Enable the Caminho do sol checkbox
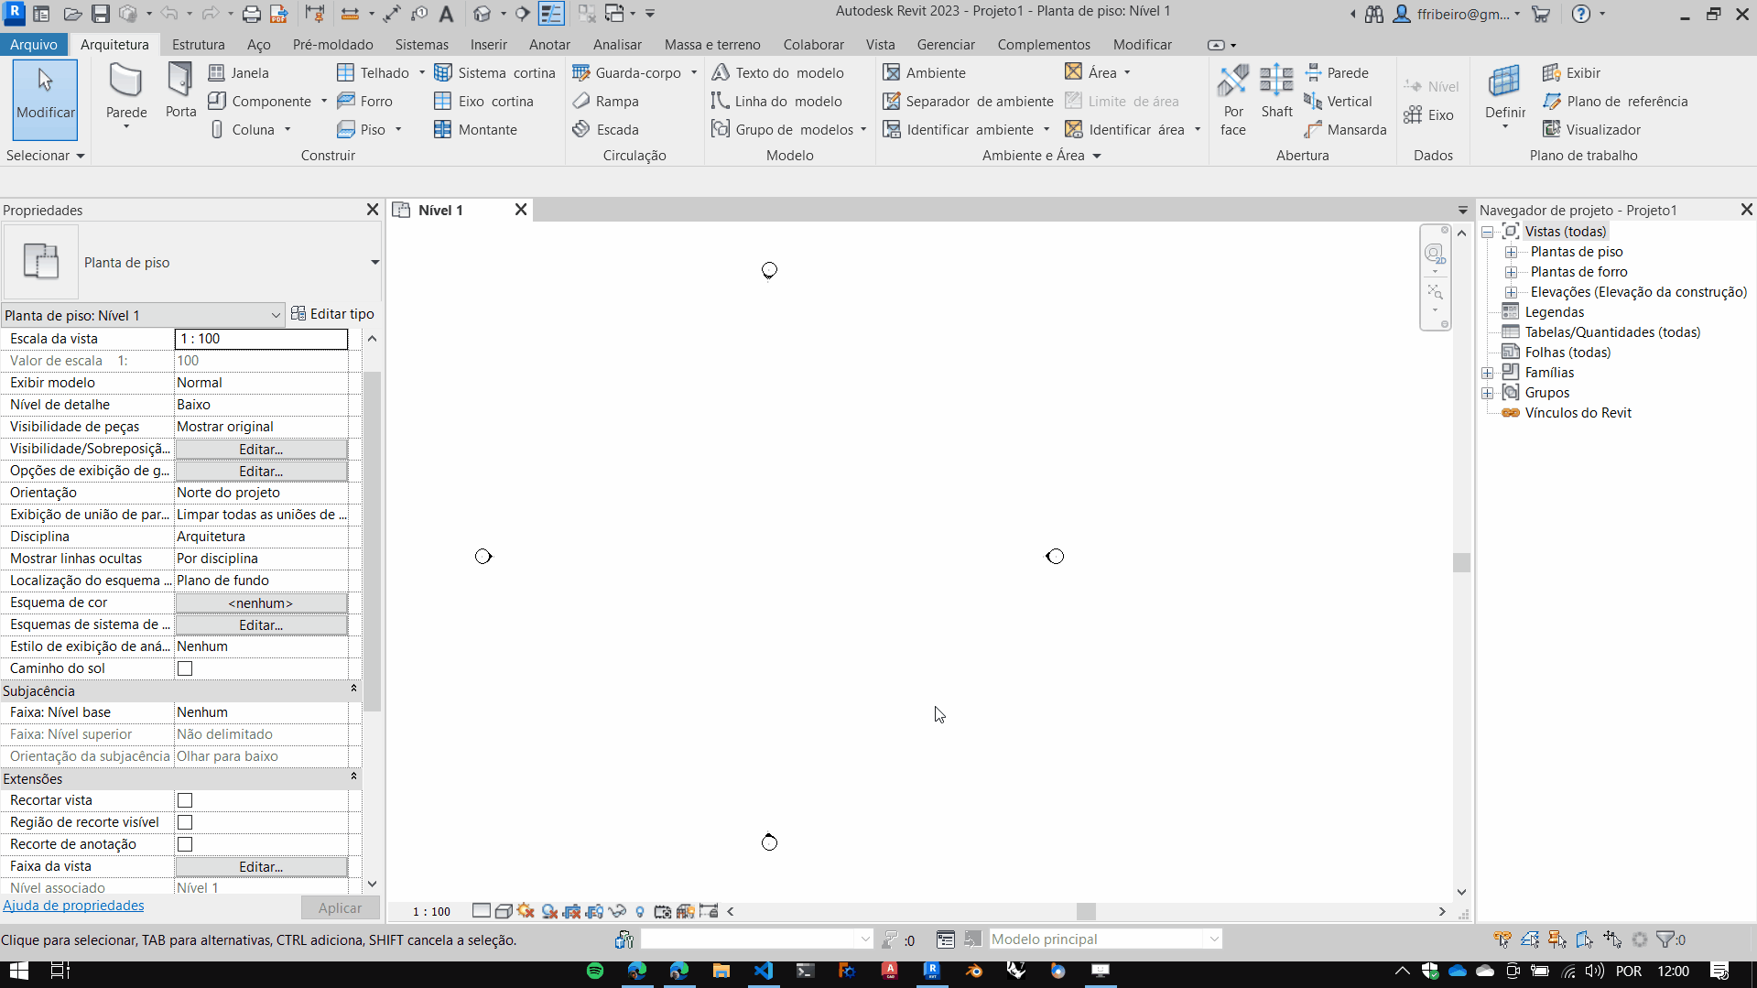Image resolution: width=1757 pixels, height=988 pixels. [x=185, y=668]
